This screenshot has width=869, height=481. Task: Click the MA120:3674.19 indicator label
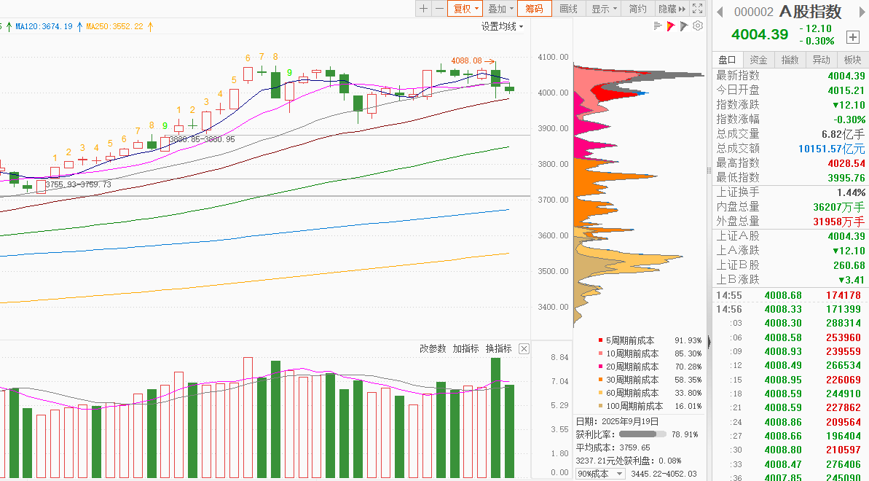coord(44,26)
